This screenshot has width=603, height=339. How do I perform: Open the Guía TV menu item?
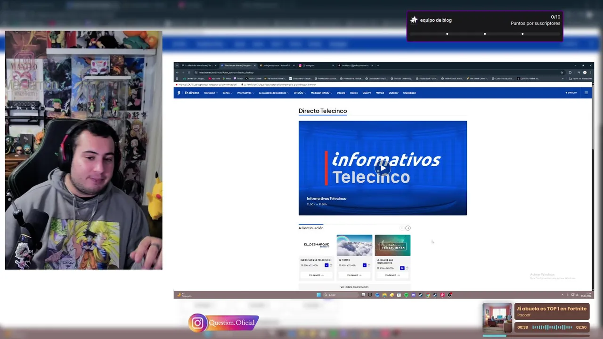coord(367,93)
